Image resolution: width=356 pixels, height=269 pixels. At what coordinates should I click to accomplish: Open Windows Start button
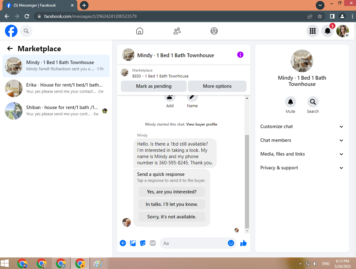pyautogui.click(x=5, y=264)
